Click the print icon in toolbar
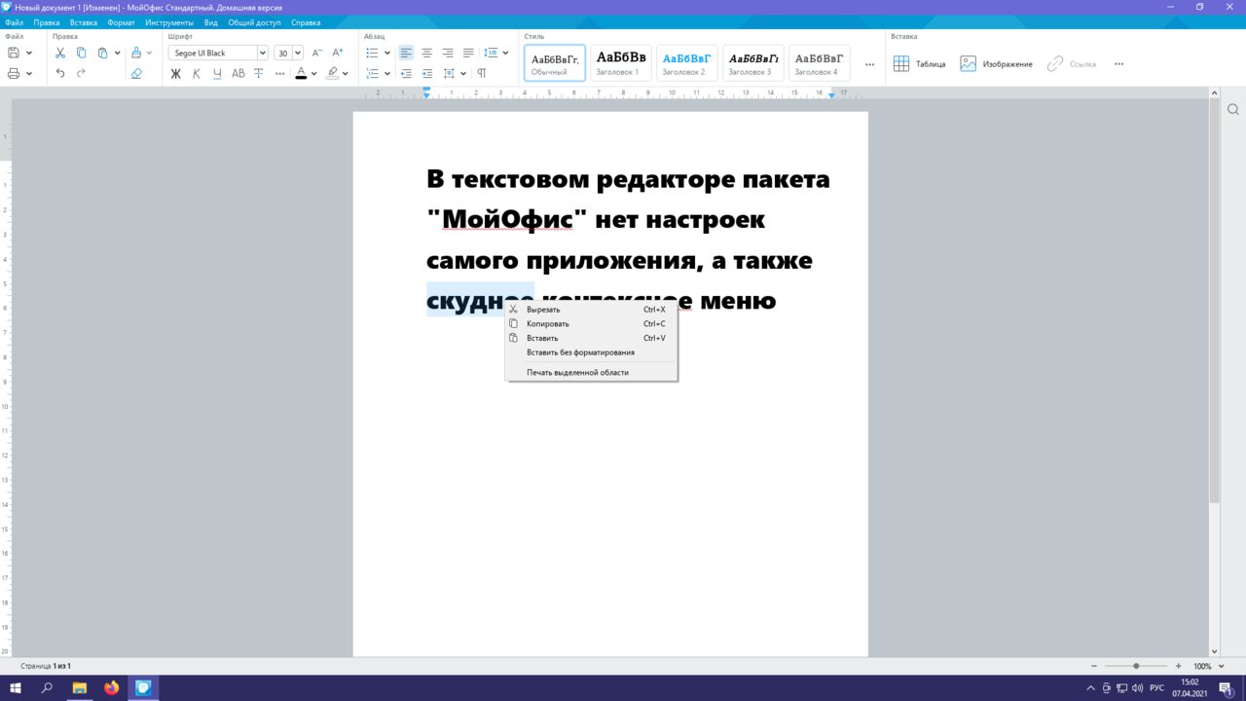The image size is (1246, 701). [15, 73]
